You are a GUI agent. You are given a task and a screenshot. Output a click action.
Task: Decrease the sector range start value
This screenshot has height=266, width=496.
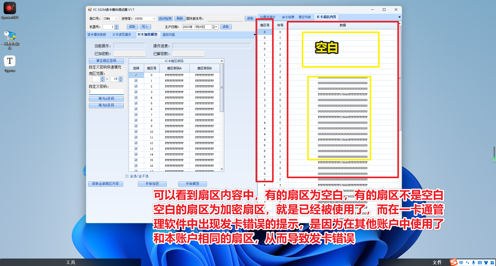(x=103, y=80)
